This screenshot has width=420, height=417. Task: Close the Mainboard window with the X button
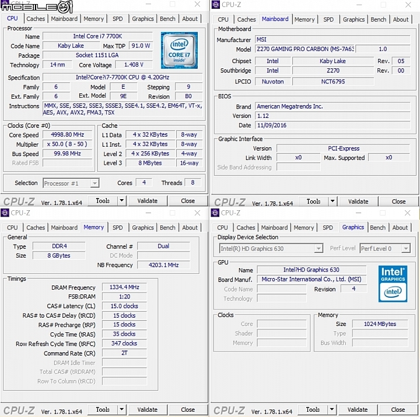click(x=408, y=5)
